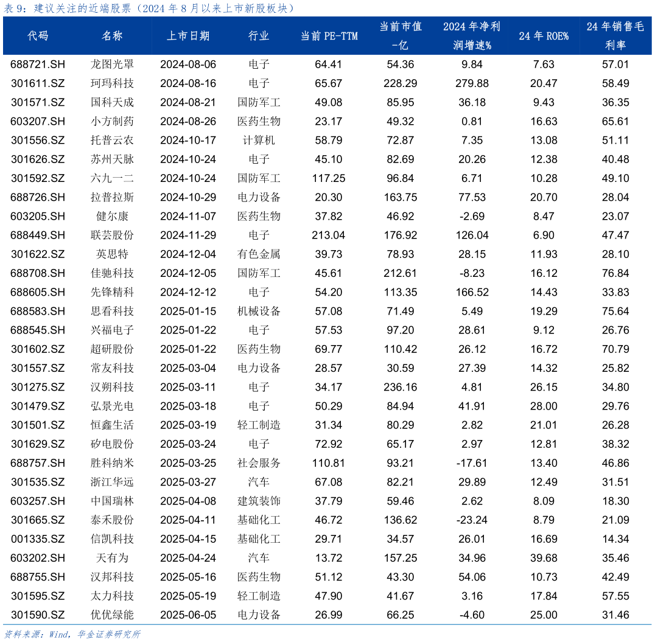Click the 润增速% header line

click(472, 45)
